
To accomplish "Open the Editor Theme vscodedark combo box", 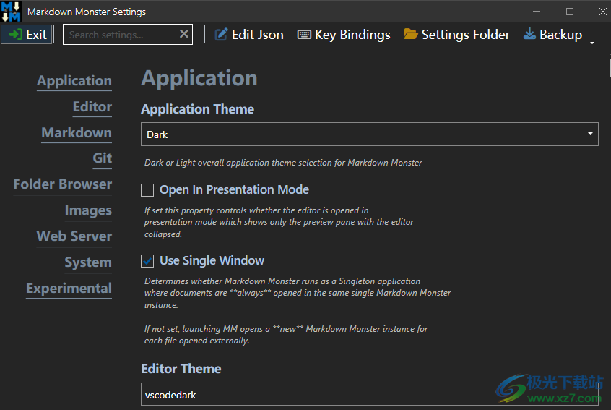I will click(369, 394).
